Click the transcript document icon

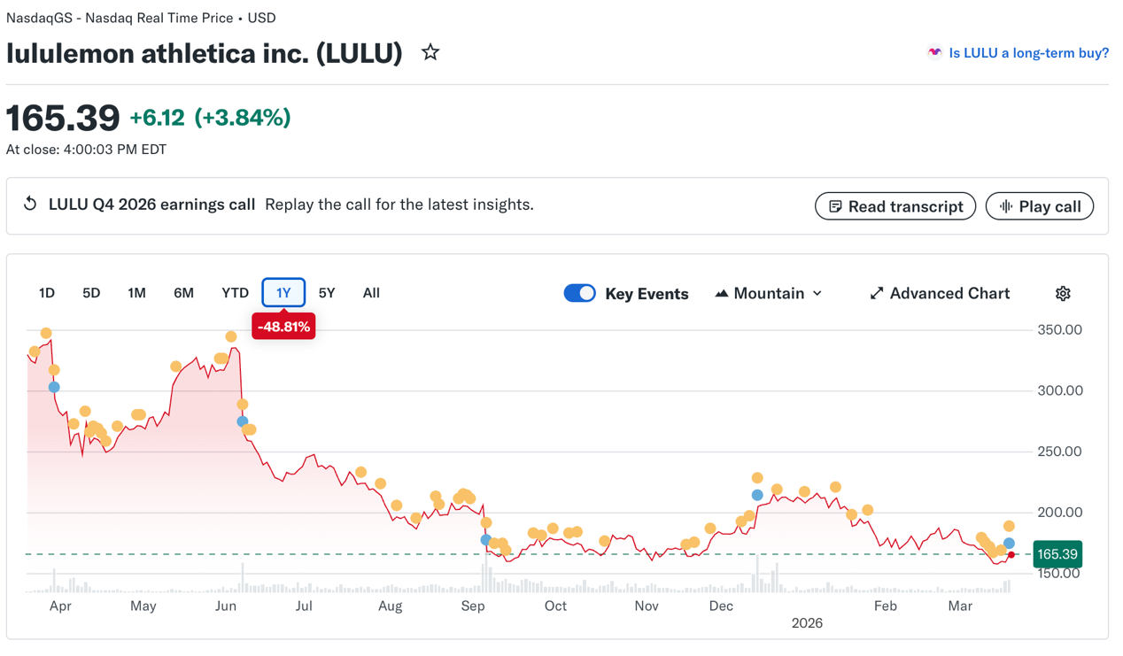click(x=835, y=205)
